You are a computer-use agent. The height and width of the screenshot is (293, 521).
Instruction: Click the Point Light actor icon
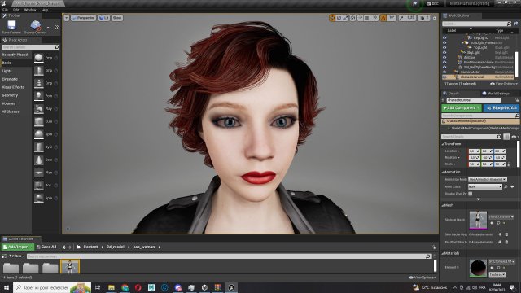(39, 96)
